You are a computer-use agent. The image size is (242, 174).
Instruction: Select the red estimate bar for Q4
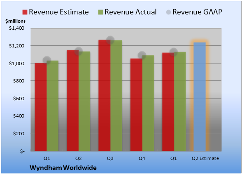point(136,105)
